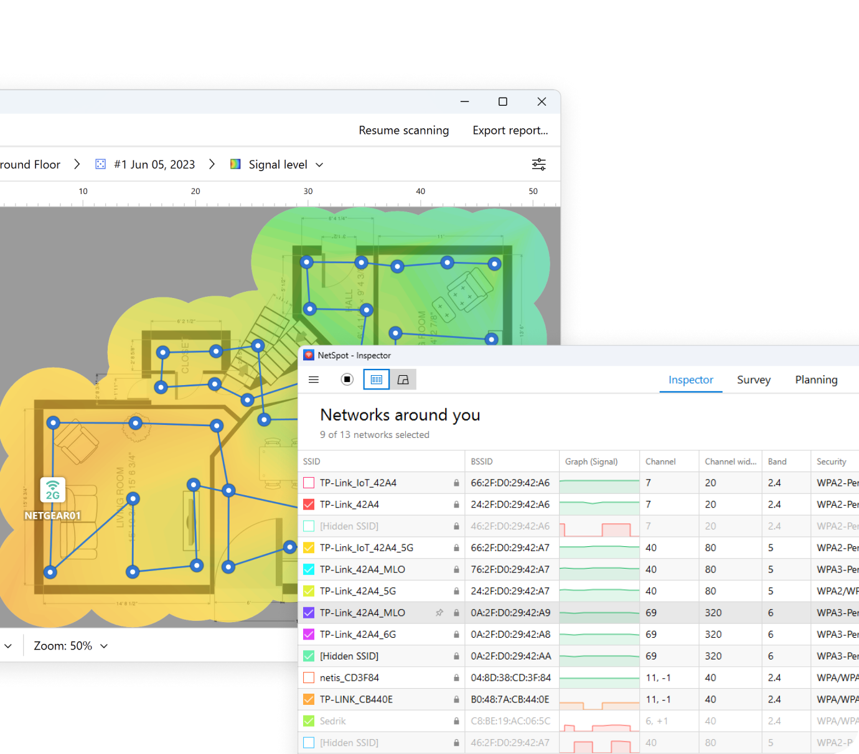Expand the chevron after Ground Floor breadcrumb

[x=77, y=164]
